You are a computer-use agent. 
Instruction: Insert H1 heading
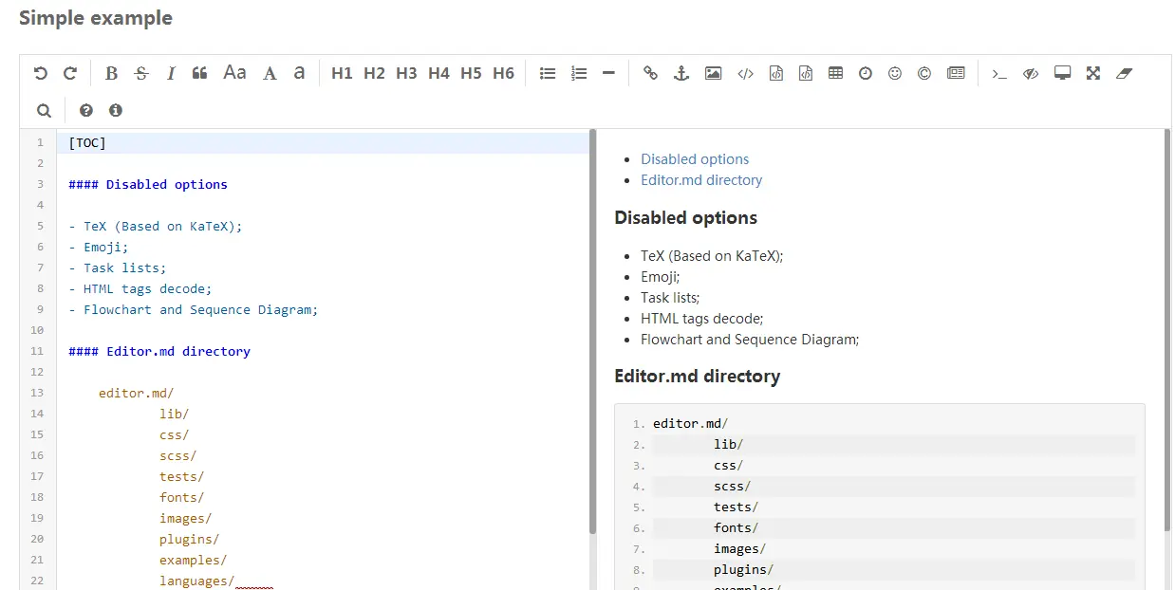tap(342, 73)
